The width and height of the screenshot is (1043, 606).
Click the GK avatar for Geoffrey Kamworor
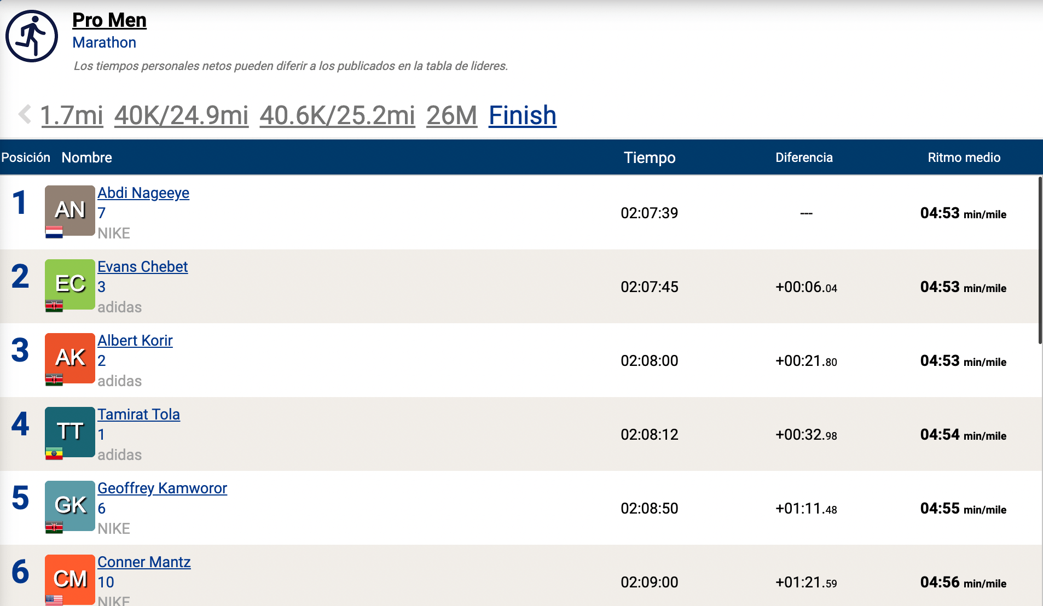point(70,505)
